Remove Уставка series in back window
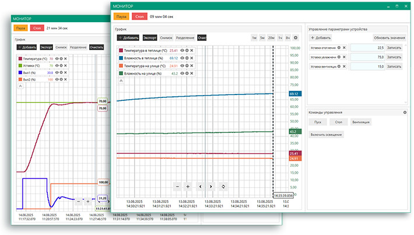The width and height of the screenshot is (414, 235). click(65, 65)
